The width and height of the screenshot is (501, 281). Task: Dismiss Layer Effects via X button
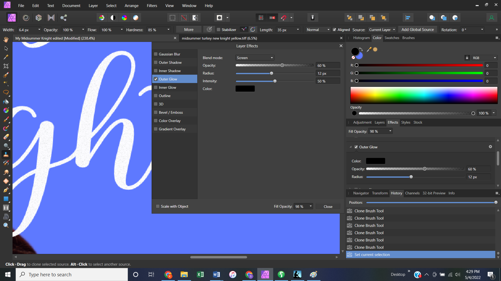341,46
